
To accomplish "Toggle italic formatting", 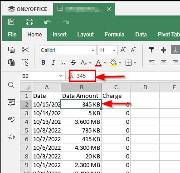I will (x=53, y=62).
